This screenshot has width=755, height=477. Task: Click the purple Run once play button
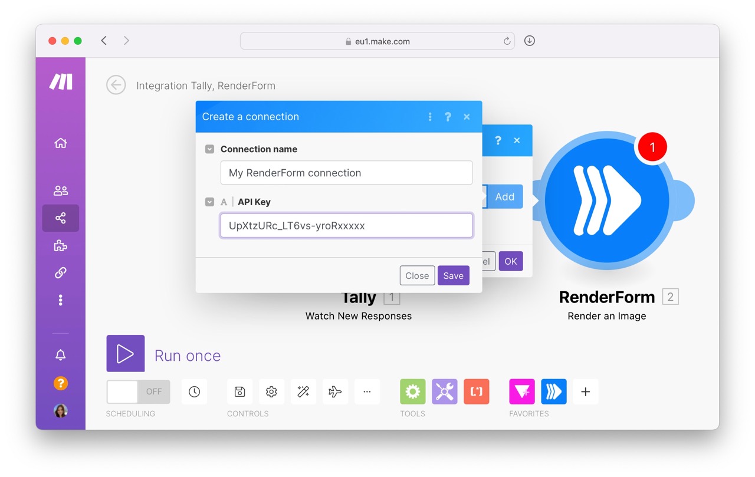(126, 354)
